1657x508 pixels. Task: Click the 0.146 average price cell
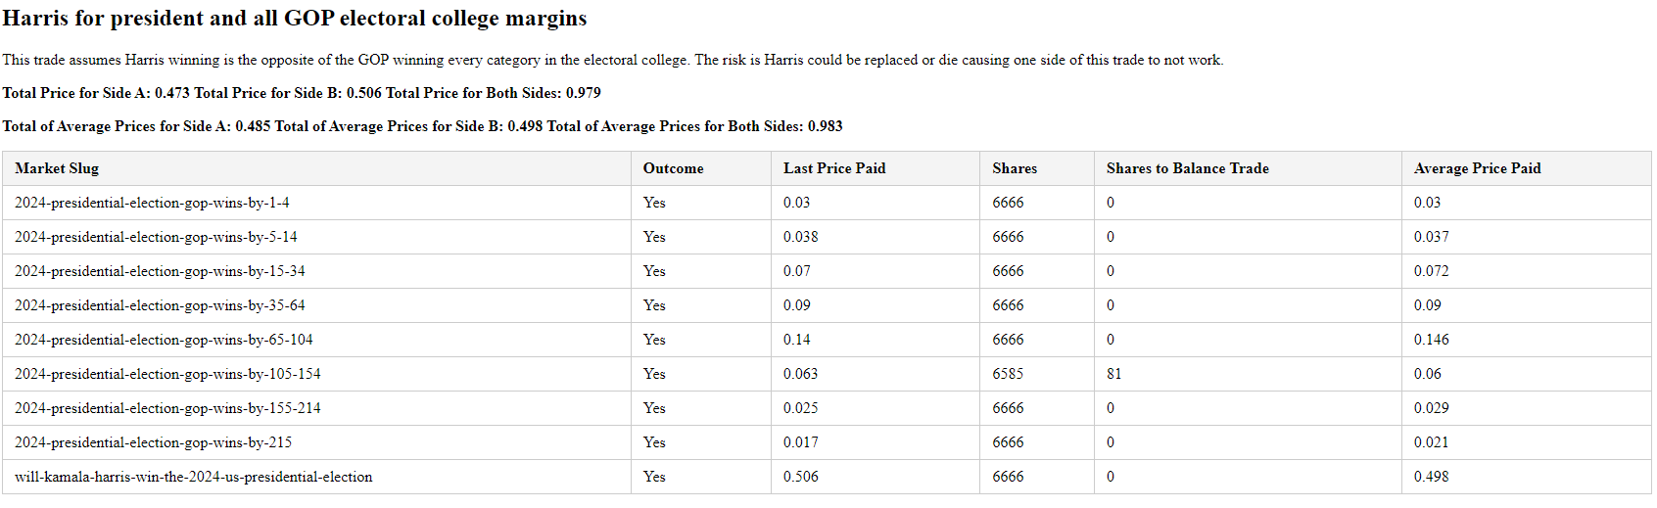(1431, 340)
